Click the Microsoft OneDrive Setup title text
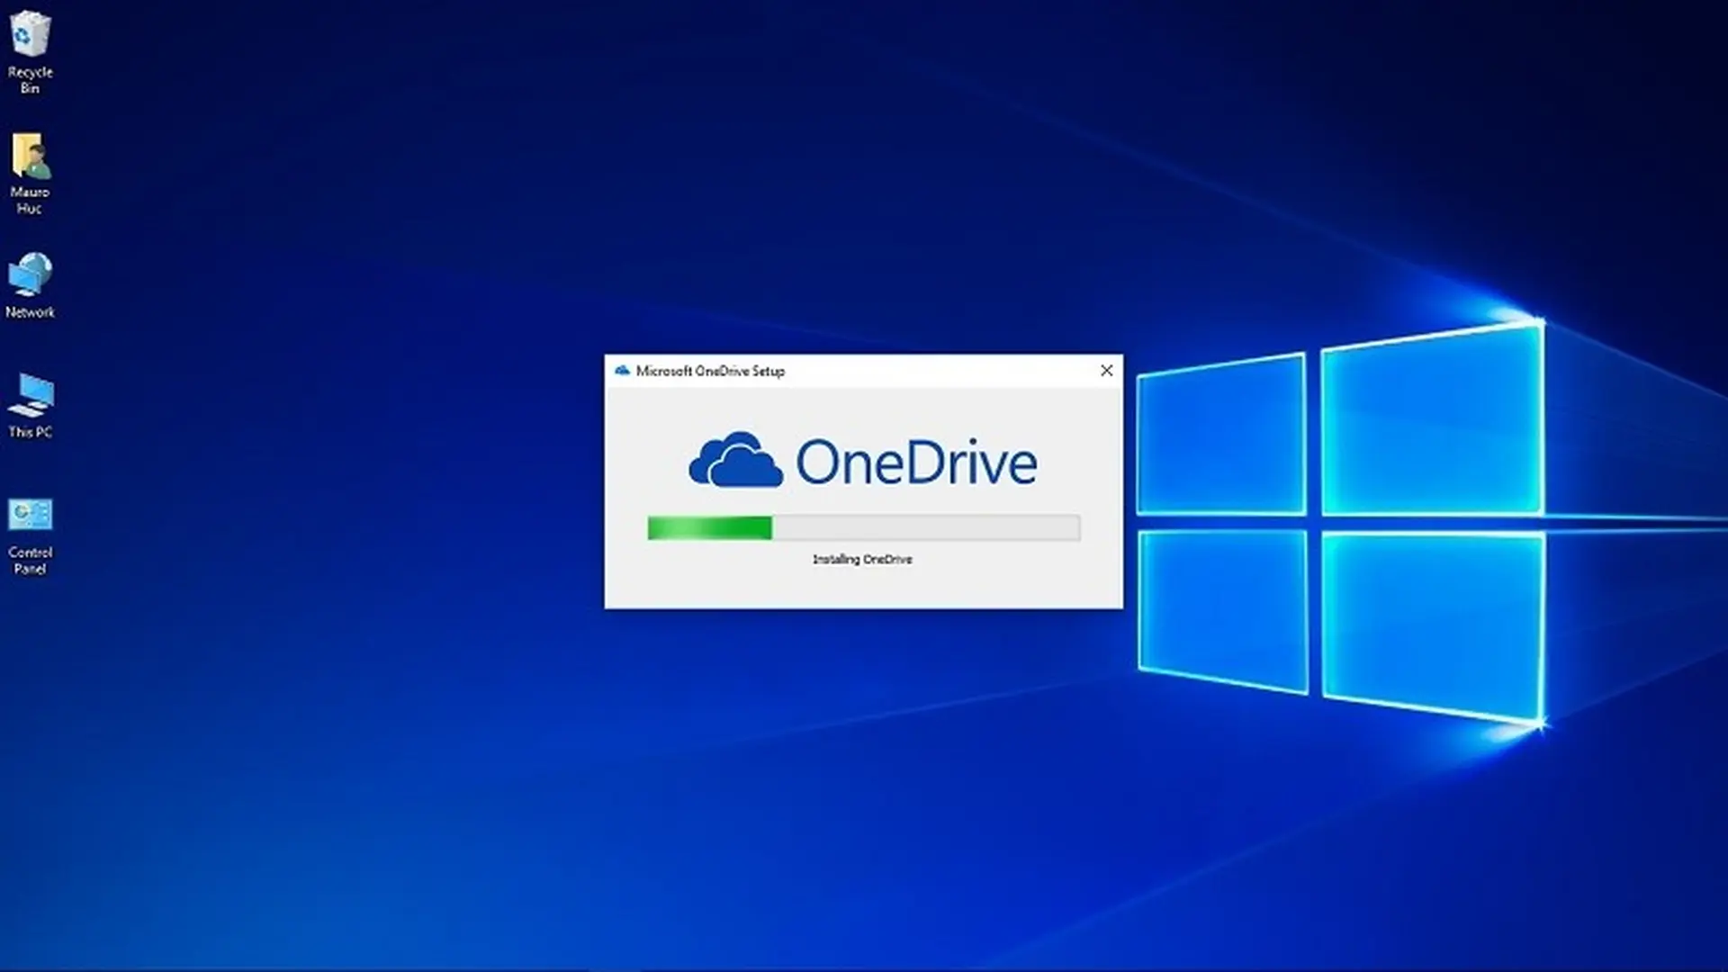 (x=711, y=371)
